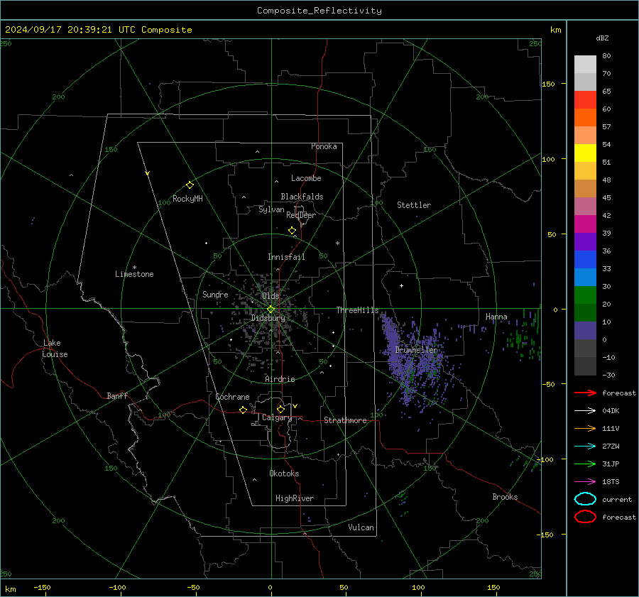Click the yellow diamond marker above Calgary

pyautogui.click(x=280, y=409)
